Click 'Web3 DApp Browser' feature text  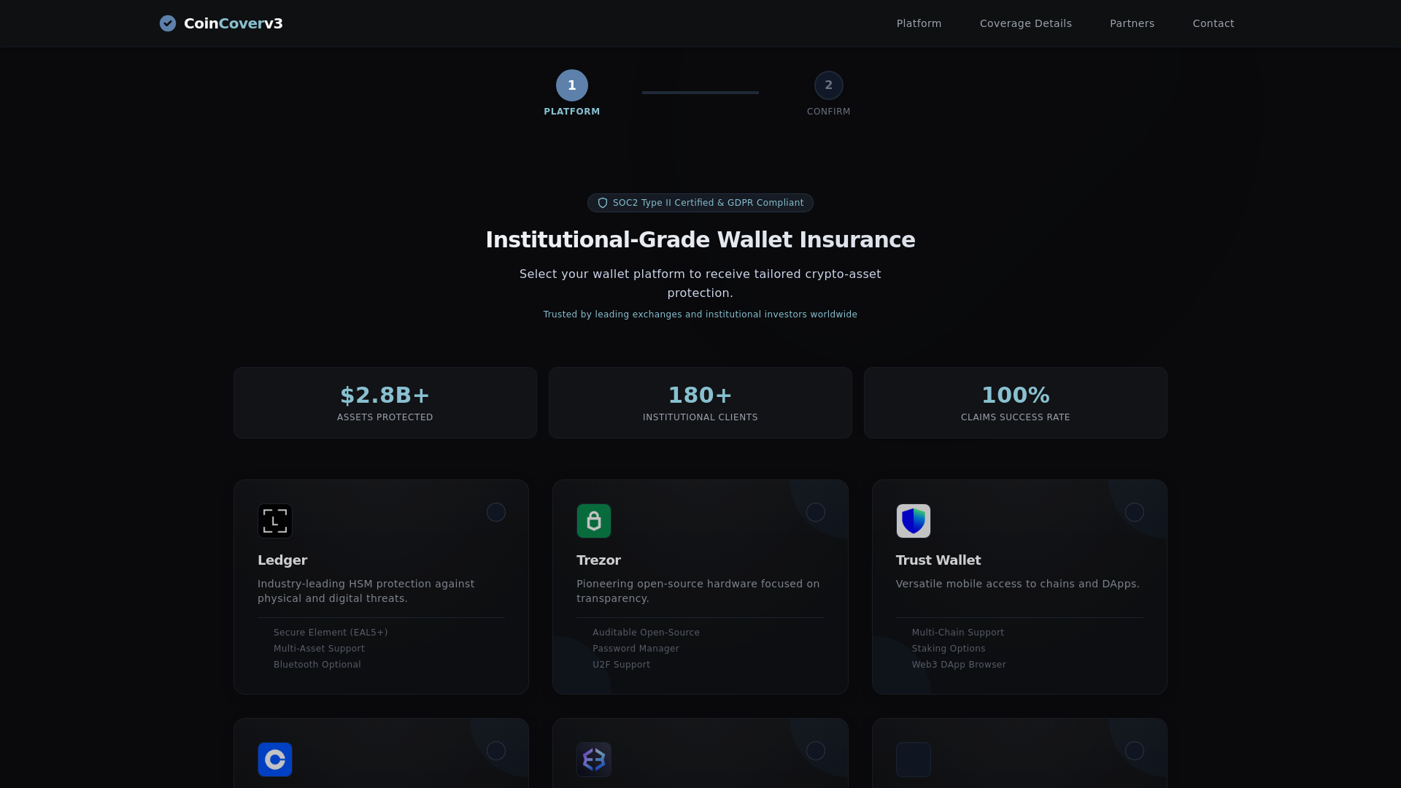(959, 665)
